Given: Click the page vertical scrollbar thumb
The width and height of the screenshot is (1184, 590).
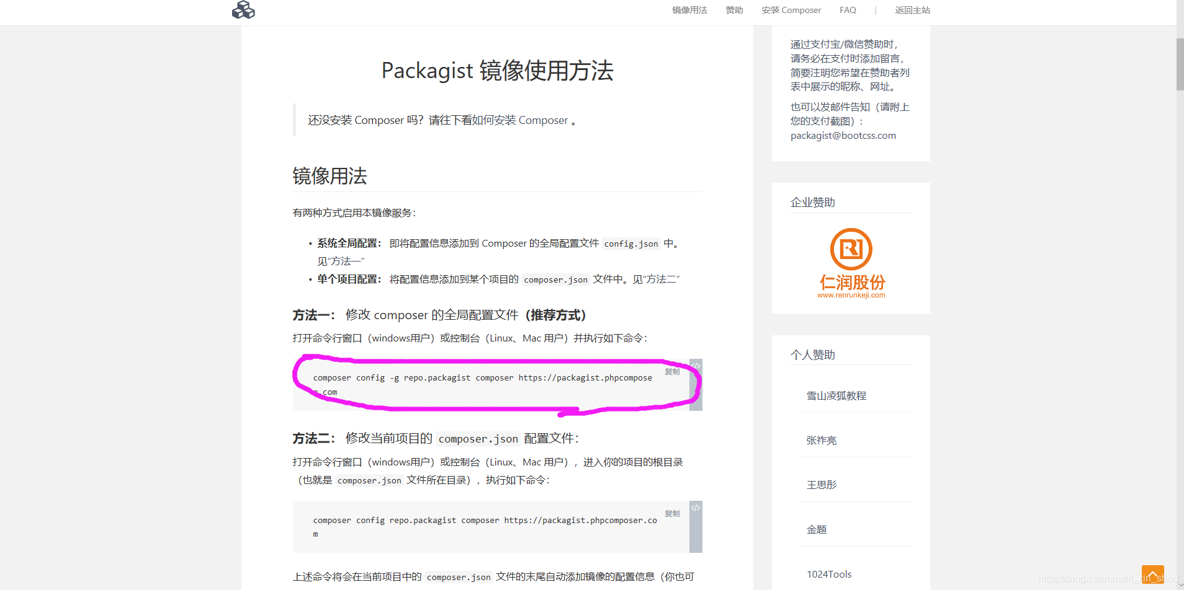Looking at the screenshot, I should click(1180, 64).
